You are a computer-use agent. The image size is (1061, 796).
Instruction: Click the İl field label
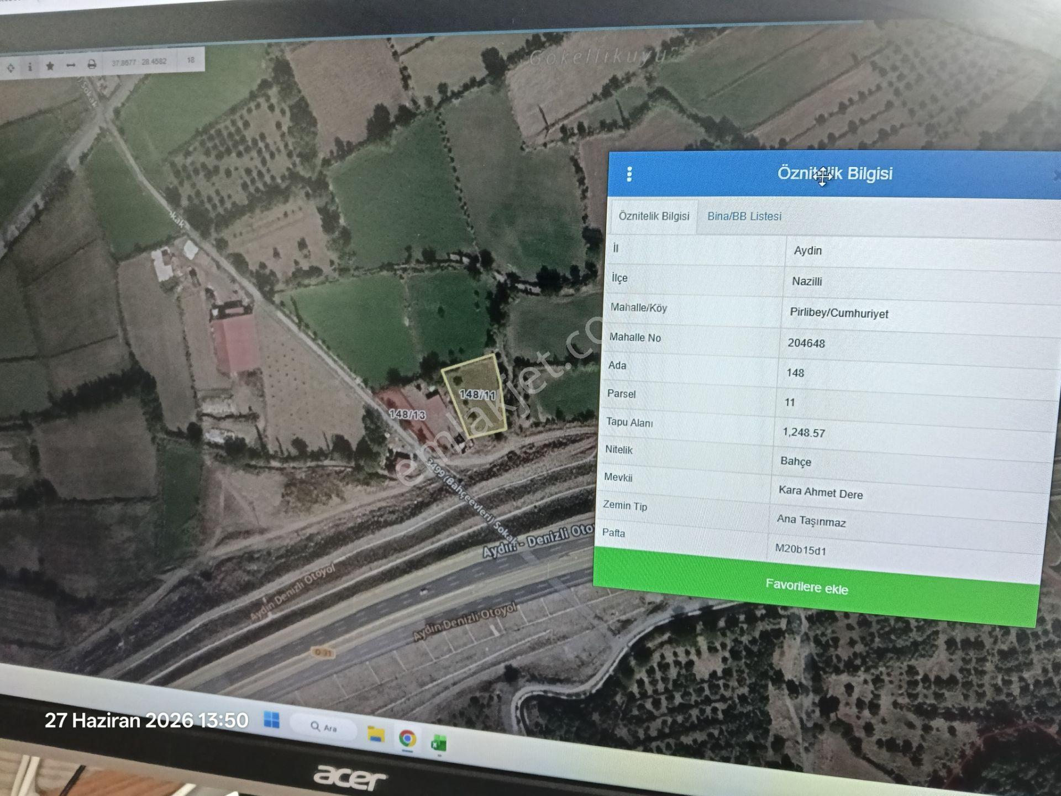pos(616,248)
